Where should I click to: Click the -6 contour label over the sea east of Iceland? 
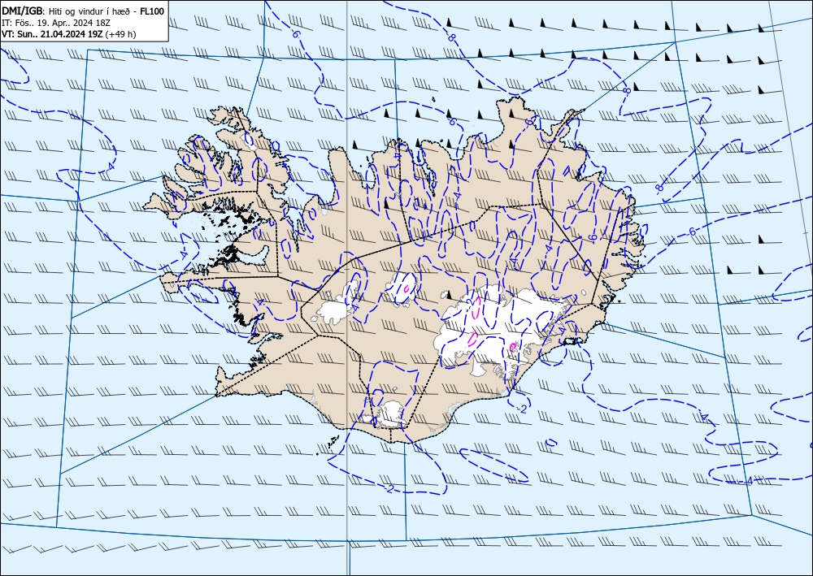(691, 232)
